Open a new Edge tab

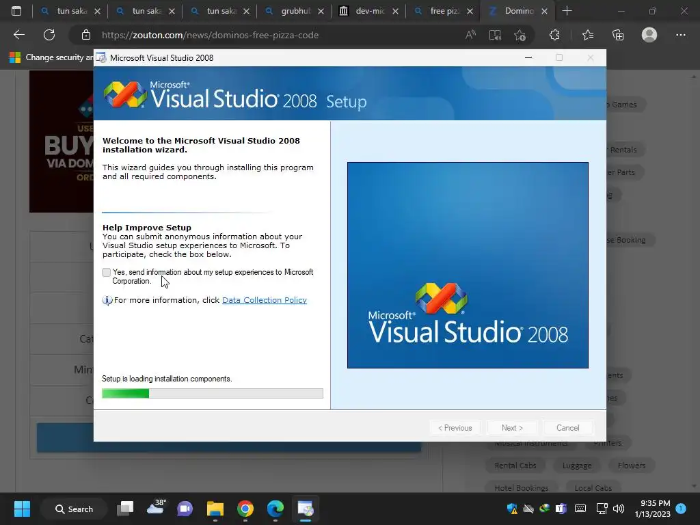point(567,11)
